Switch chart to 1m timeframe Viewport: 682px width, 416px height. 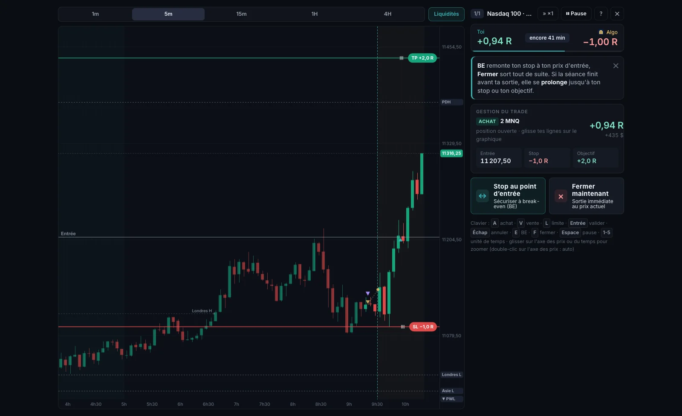(95, 14)
